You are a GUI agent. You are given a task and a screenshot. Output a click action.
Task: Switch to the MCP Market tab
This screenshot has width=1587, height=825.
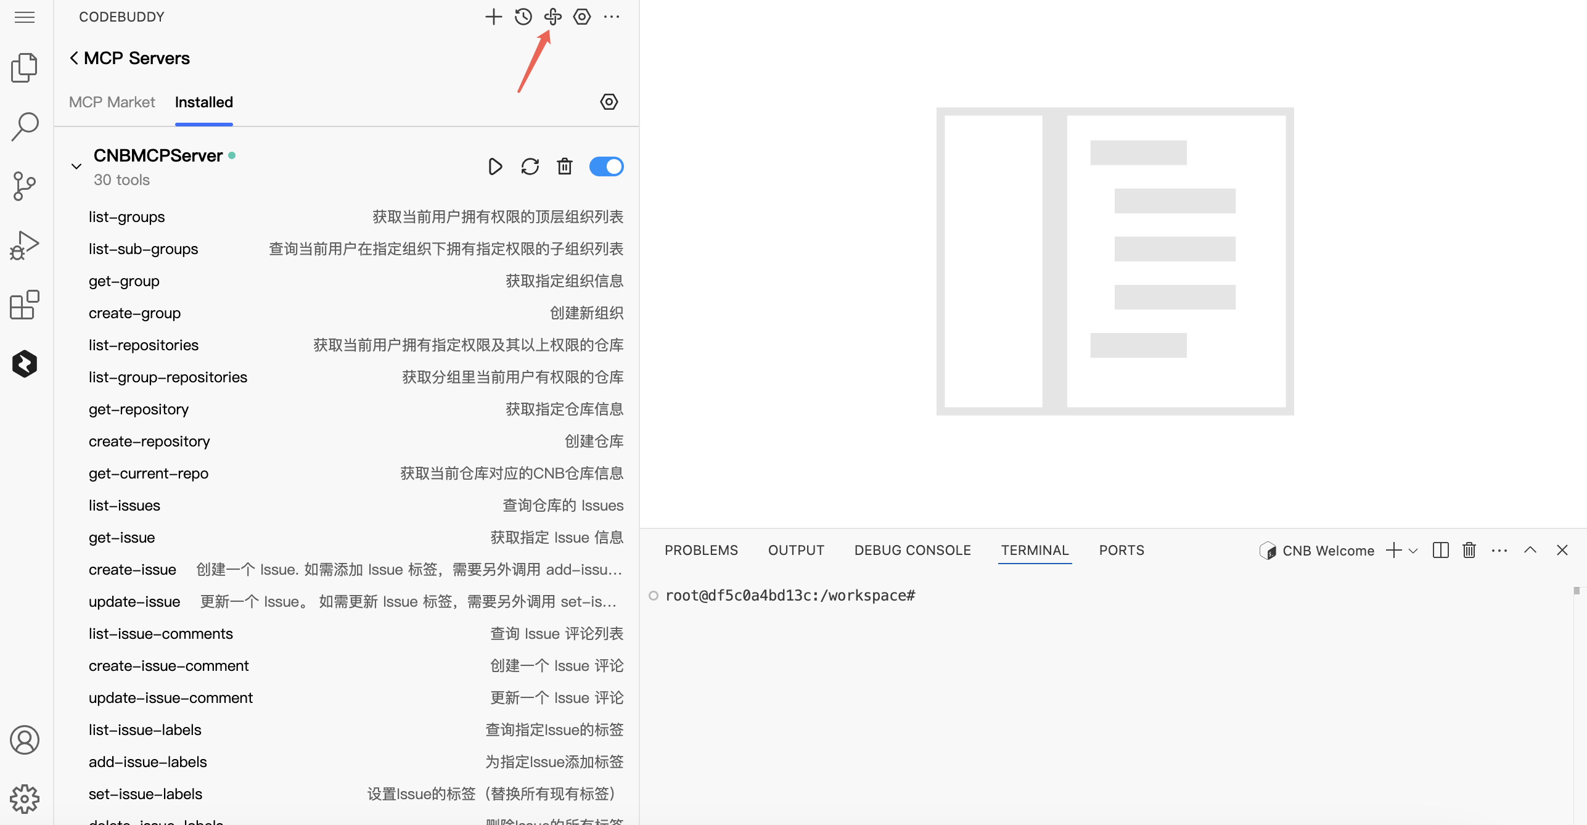(x=112, y=102)
